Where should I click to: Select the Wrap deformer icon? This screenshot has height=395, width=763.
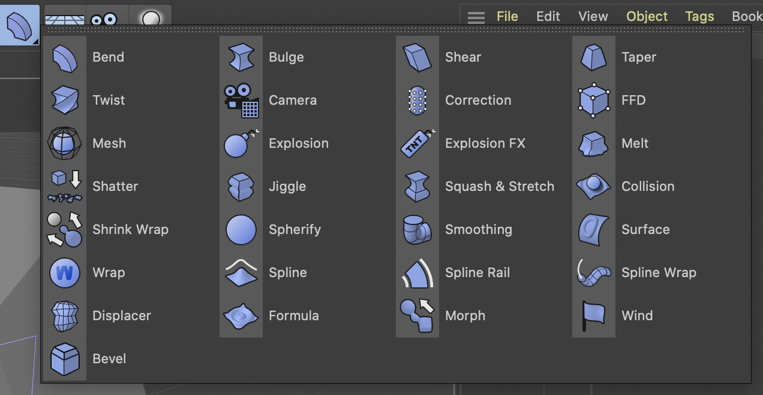point(65,273)
